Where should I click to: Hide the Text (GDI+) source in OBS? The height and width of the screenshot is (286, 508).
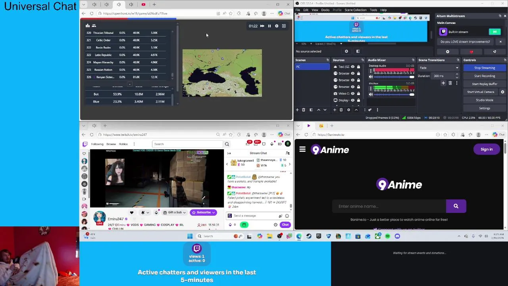(x=352, y=67)
